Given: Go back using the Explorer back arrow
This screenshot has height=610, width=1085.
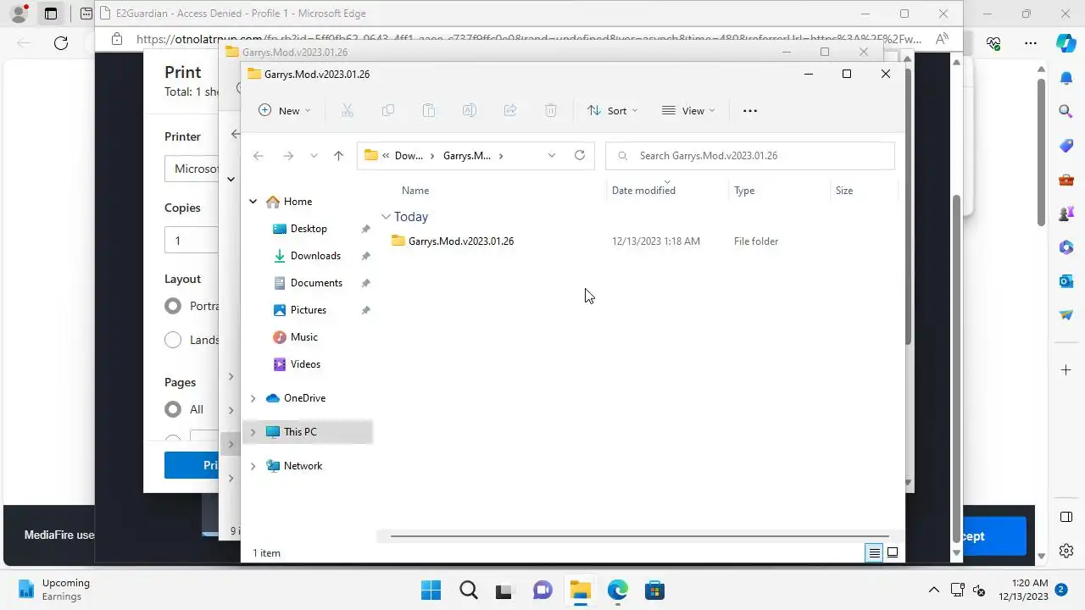Looking at the screenshot, I should pyautogui.click(x=259, y=156).
